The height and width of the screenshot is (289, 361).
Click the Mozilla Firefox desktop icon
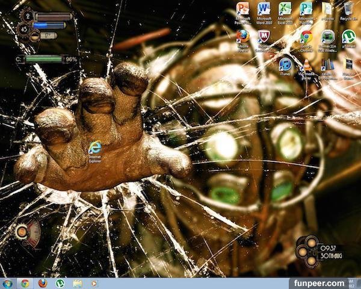pyautogui.click(x=243, y=37)
